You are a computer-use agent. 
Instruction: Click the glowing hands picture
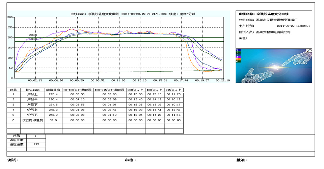coord(274,66)
